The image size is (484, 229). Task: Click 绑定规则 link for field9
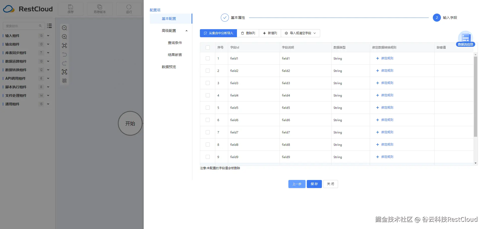pos(387,157)
